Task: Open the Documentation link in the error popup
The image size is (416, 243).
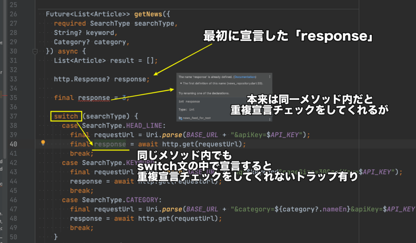Action: (x=245, y=77)
